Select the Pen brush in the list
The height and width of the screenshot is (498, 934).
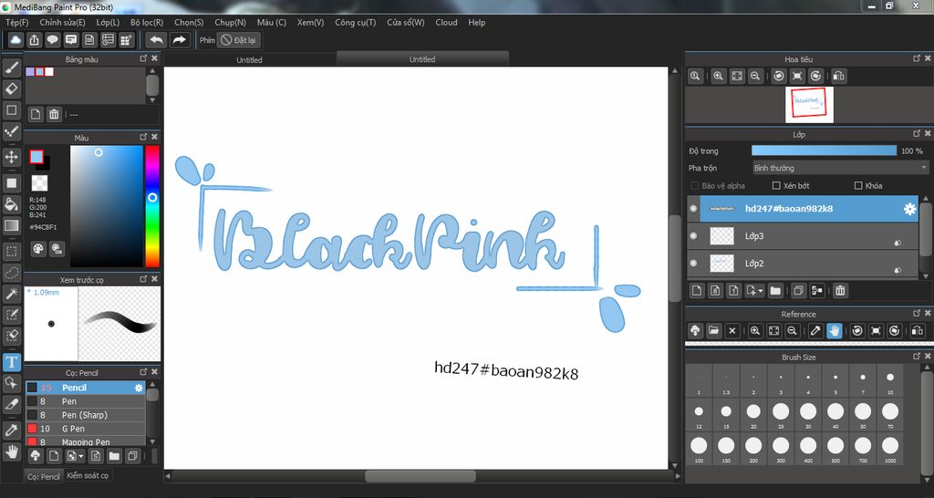click(85, 401)
